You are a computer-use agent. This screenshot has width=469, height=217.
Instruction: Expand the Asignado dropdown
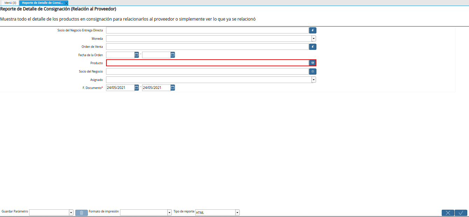pyautogui.click(x=313, y=79)
